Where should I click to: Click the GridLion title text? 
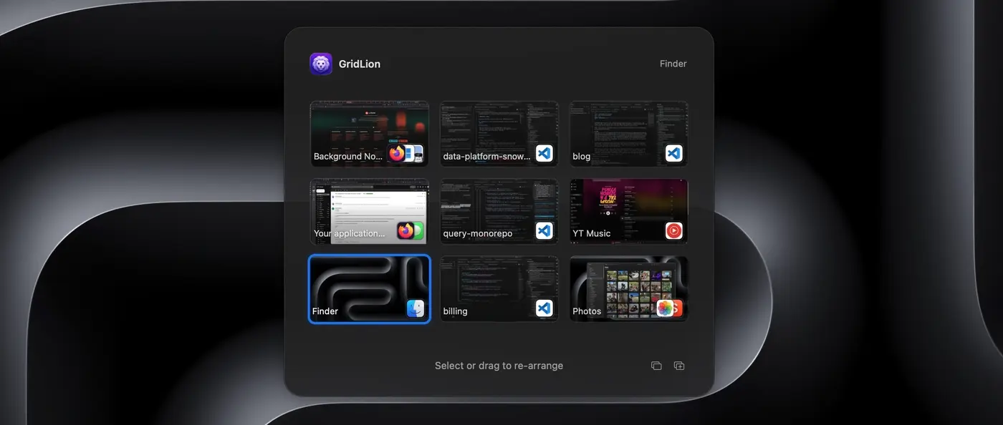coord(360,64)
